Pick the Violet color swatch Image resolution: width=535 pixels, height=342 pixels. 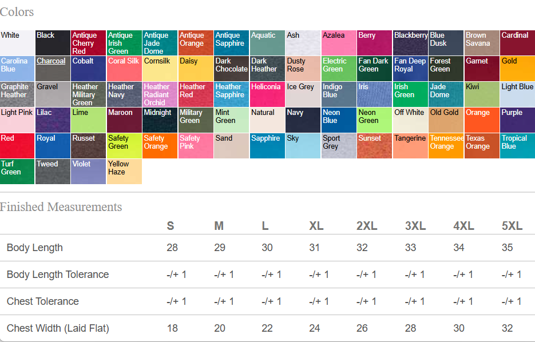click(89, 172)
